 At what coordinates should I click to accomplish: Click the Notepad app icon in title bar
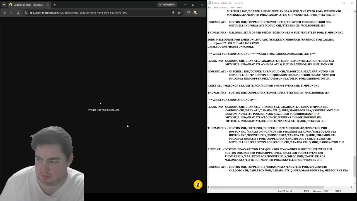210,3
